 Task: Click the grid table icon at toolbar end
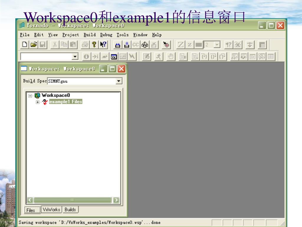tap(262, 45)
